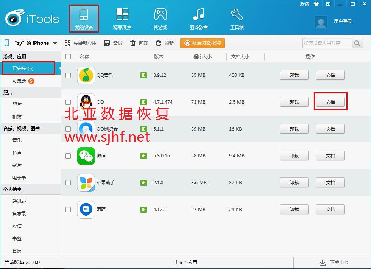
Task: Open 文档 for QQ浏览器
Action: 330,129
